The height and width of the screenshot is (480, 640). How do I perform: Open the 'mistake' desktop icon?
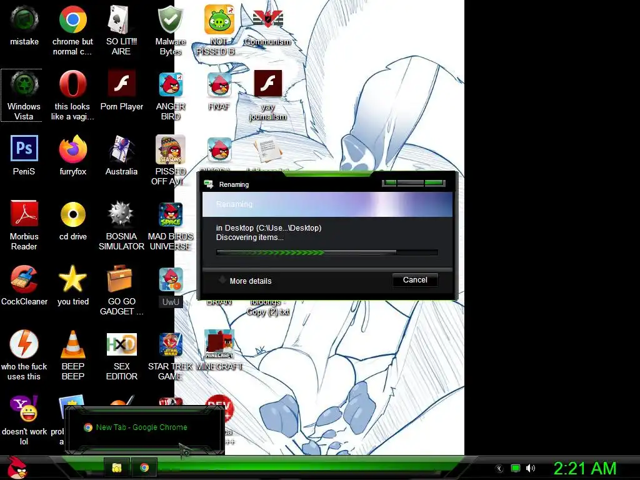click(x=24, y=19)
